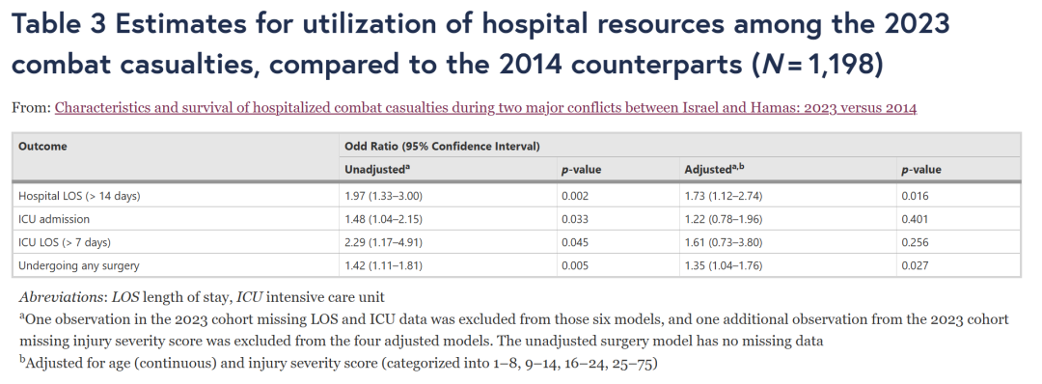Select the Outcome column header

click(42, 146)
